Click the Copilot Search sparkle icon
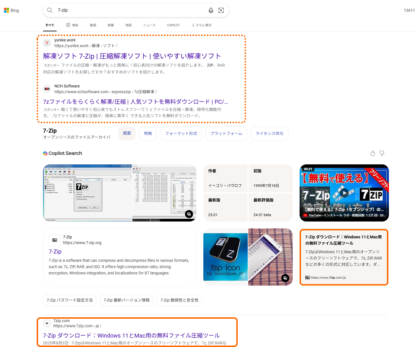Viewport: 415px width, 347px height. tap(45, 153)
